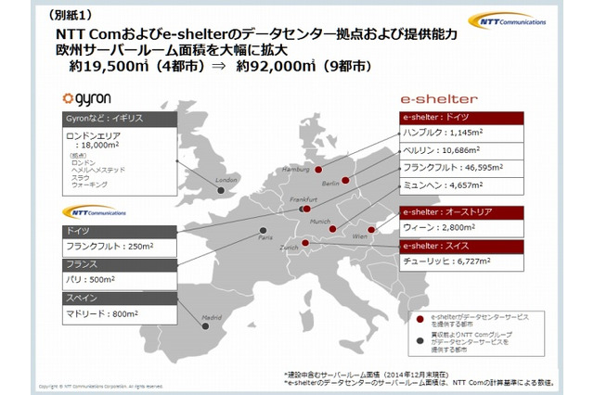594x395 pixels.
Task: Click the 'Hamburg' map label
Action: coord(296,170)
